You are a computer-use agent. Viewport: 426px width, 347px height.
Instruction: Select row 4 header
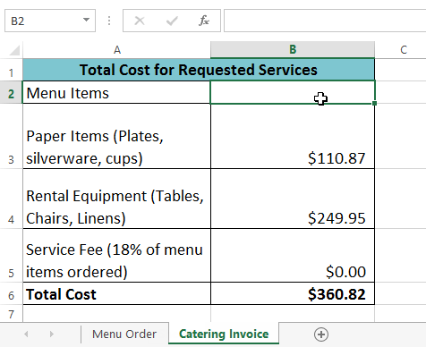11,199
